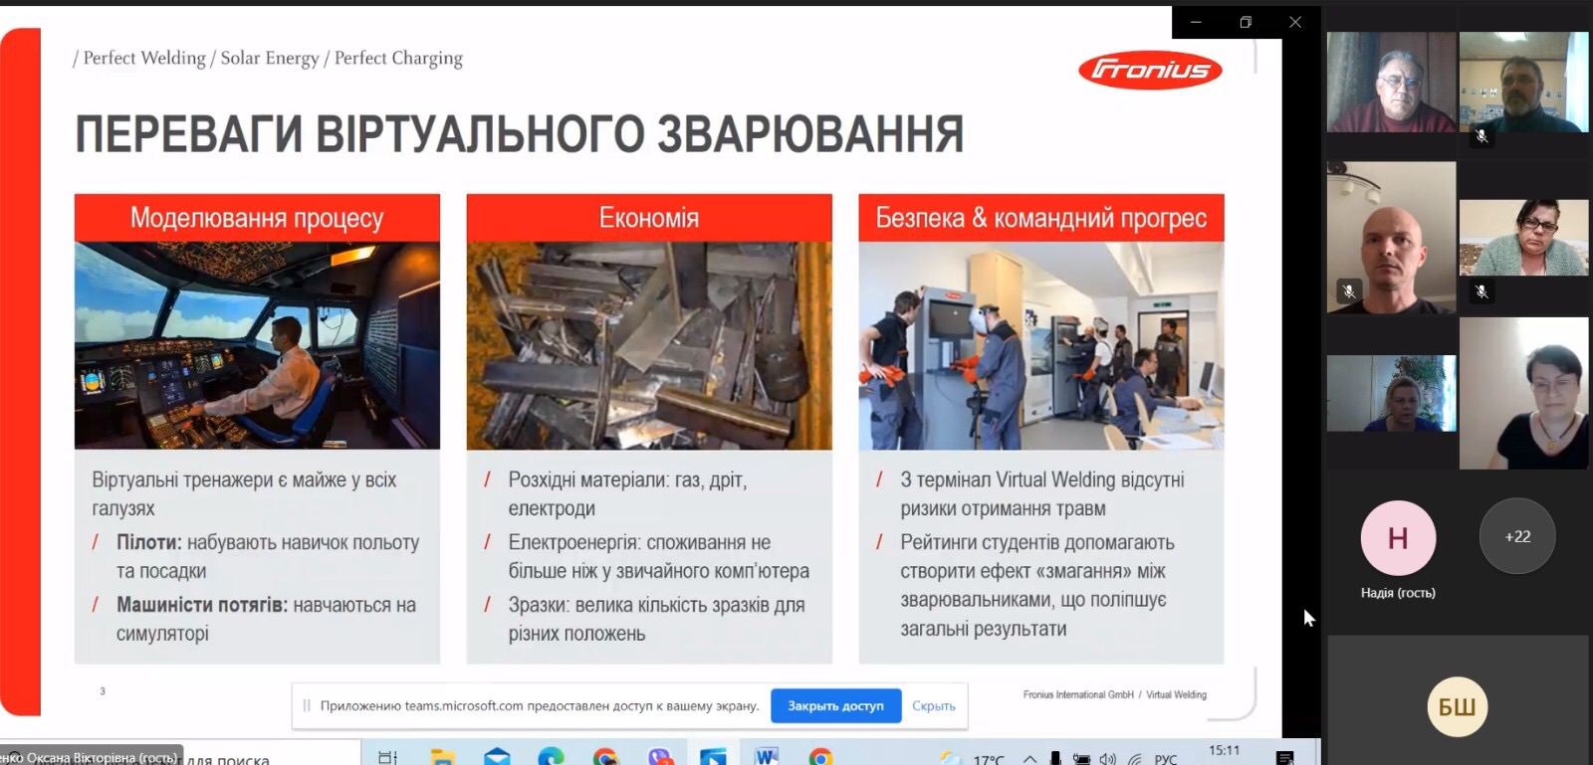The width and height of the screenshot is (1593, 765).
Task: Click the cockpit simulator image on slide
Action: pyautogui.click(x=257, y=345)
